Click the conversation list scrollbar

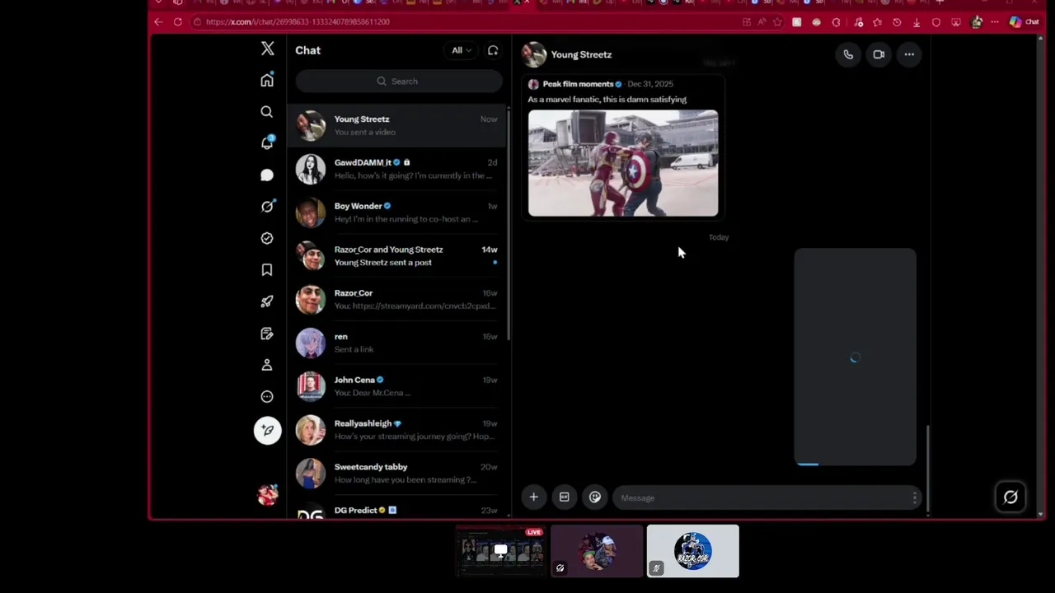coord(509,222)
